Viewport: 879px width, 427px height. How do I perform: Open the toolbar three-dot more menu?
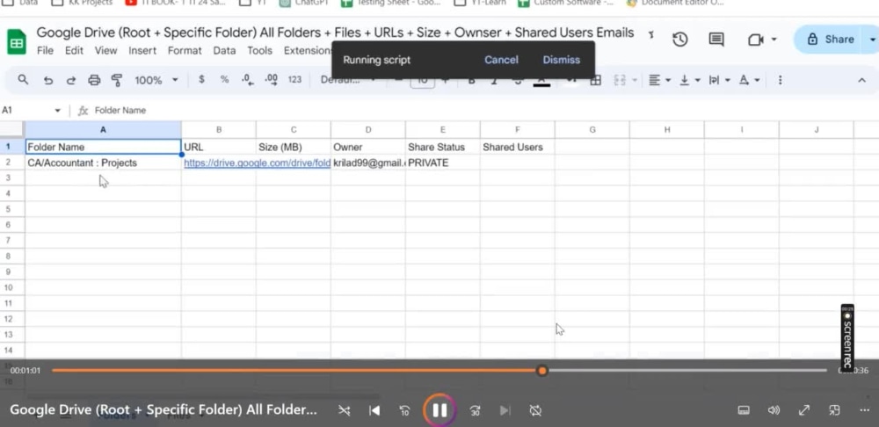coord(780,80)
